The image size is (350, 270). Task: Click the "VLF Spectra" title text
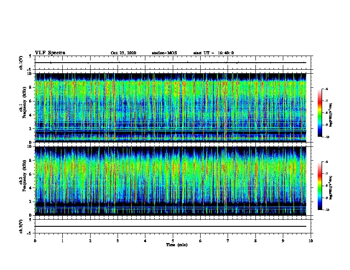point(50,53)
